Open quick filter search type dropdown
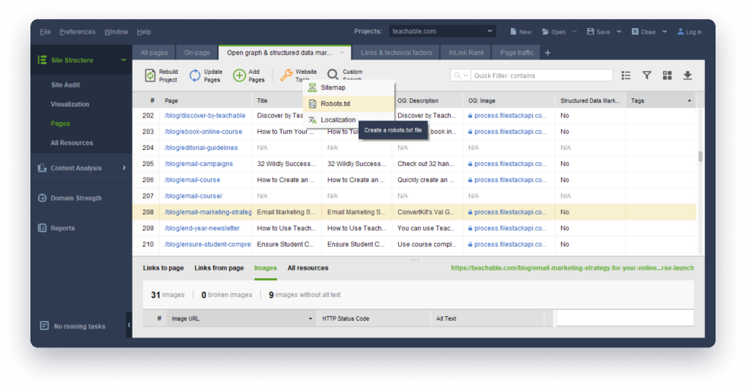 (461, 75)
